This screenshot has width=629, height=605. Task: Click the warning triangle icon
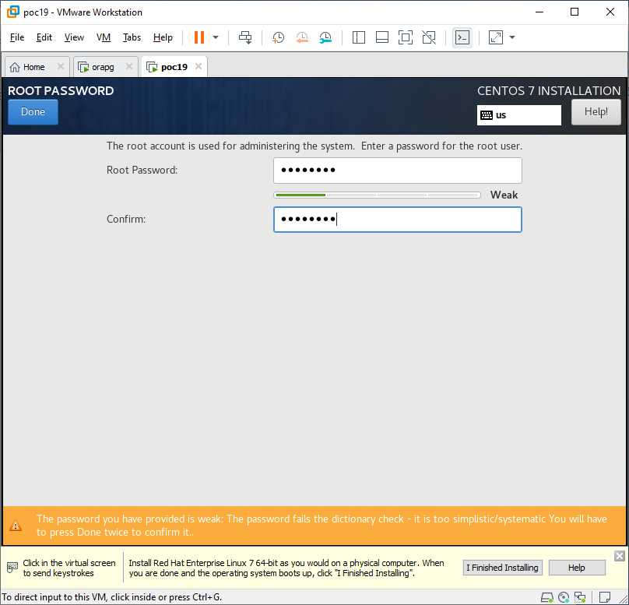point(16,526)
